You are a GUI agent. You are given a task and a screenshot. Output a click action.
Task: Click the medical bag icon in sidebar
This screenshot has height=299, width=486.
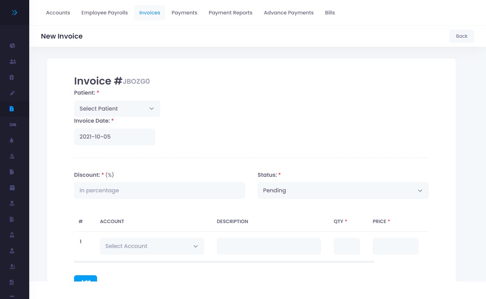coord(12,77)
